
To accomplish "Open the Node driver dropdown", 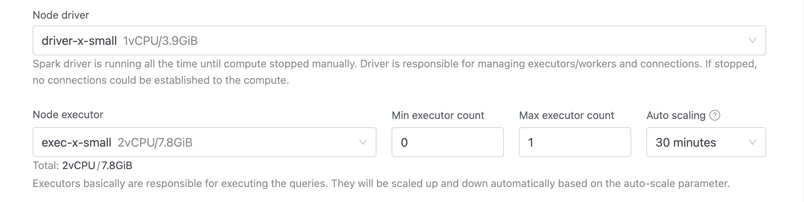I will (x=399, y=40).
